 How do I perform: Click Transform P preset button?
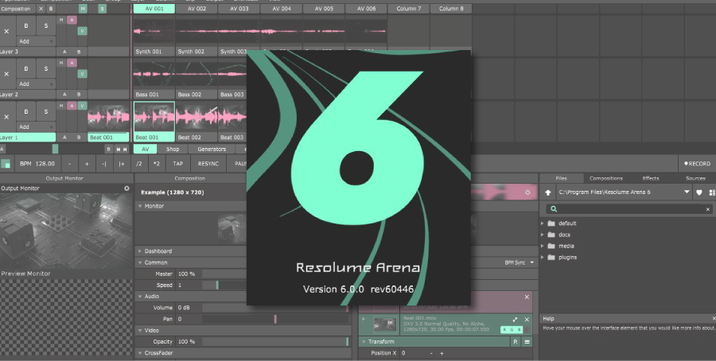coord(516,341)
